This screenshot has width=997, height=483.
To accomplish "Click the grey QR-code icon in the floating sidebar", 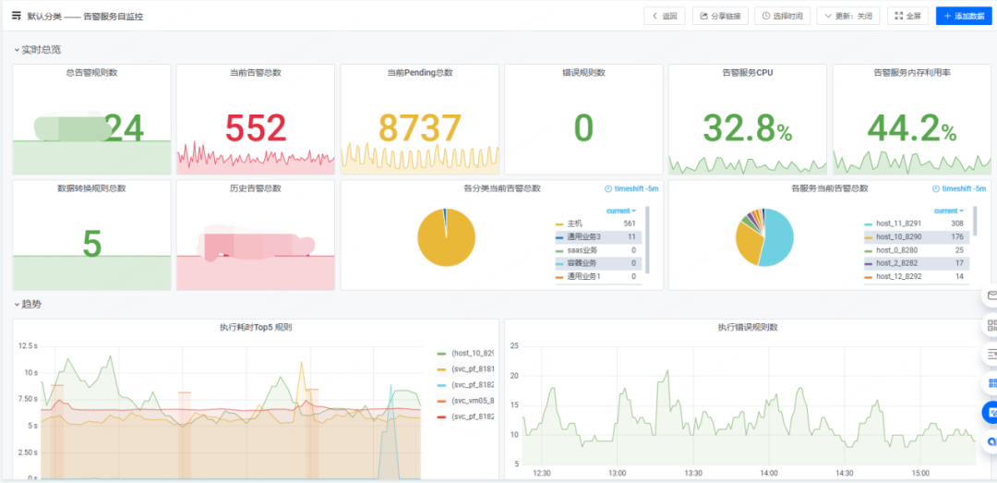I will point(991,326).
